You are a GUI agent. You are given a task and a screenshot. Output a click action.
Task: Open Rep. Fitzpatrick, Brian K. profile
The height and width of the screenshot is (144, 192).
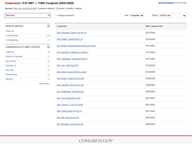tap(71, 33)
